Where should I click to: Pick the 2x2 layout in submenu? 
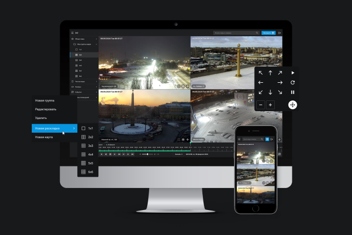tap(88, 137)
